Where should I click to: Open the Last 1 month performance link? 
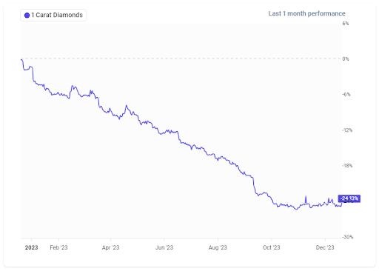click(306, 13)
